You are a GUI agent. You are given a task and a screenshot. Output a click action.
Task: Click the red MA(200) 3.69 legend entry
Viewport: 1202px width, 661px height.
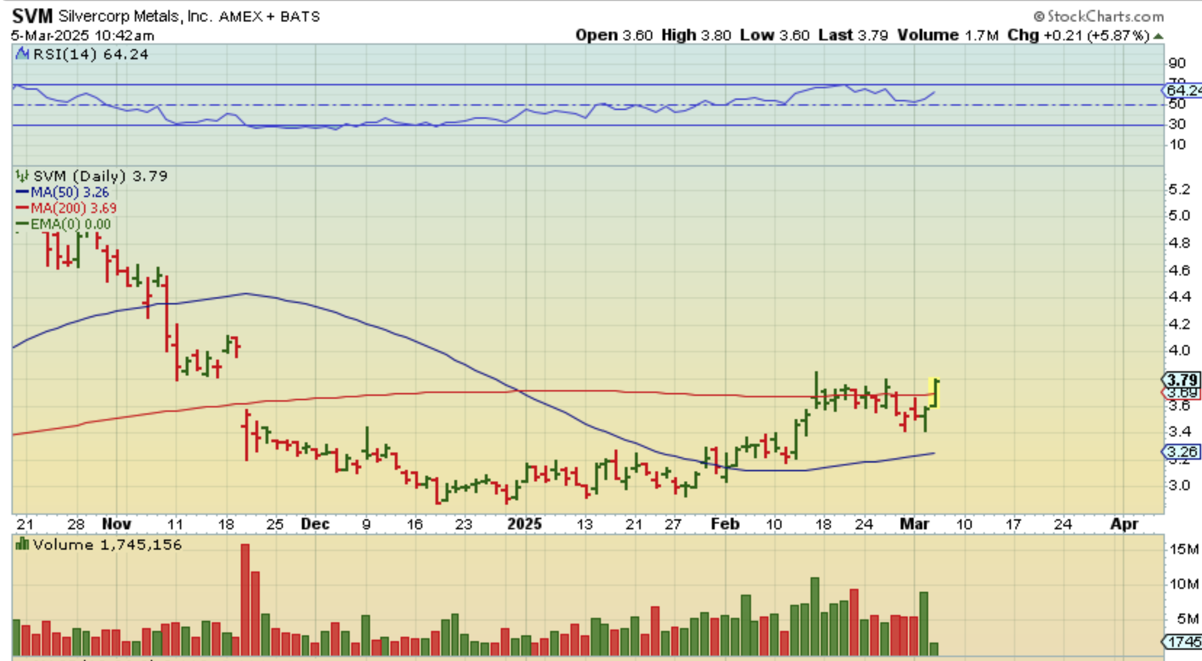(73, 208)
